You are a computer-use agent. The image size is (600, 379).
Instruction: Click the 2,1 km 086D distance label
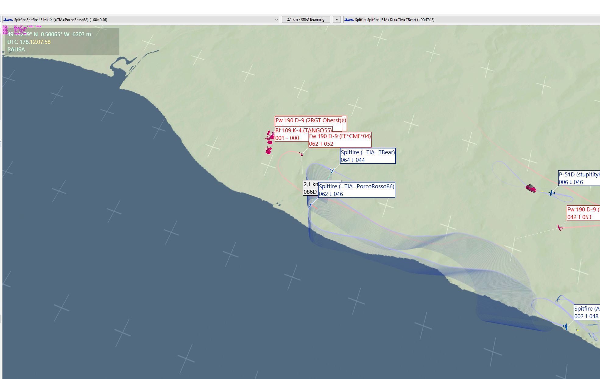point(310,188)
